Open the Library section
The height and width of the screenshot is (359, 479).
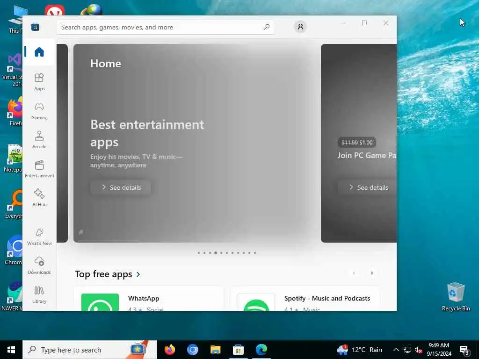pos(39,294)
